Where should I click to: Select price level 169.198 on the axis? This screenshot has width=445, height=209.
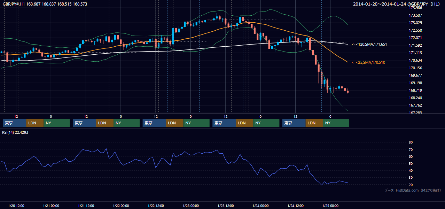[x=415, y=83]
